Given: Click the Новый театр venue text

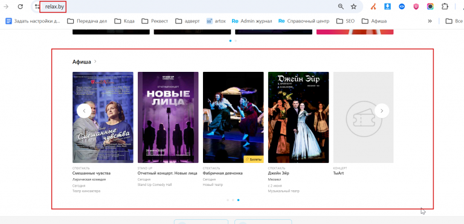Looking at the screenshot, I should (213, 185).
